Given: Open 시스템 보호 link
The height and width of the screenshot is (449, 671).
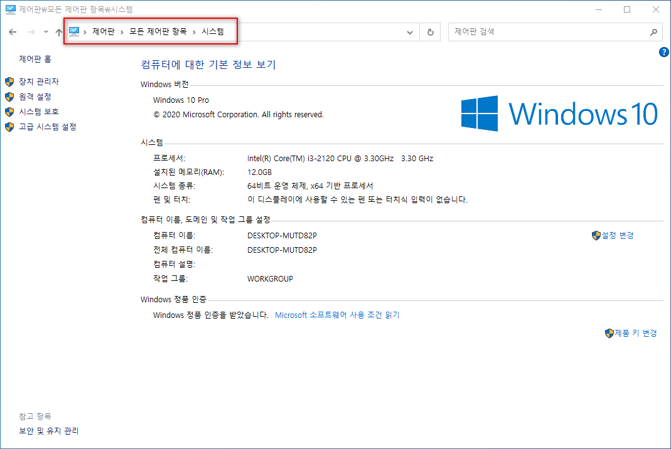Looking at the screenshot, I should [39, 112].
